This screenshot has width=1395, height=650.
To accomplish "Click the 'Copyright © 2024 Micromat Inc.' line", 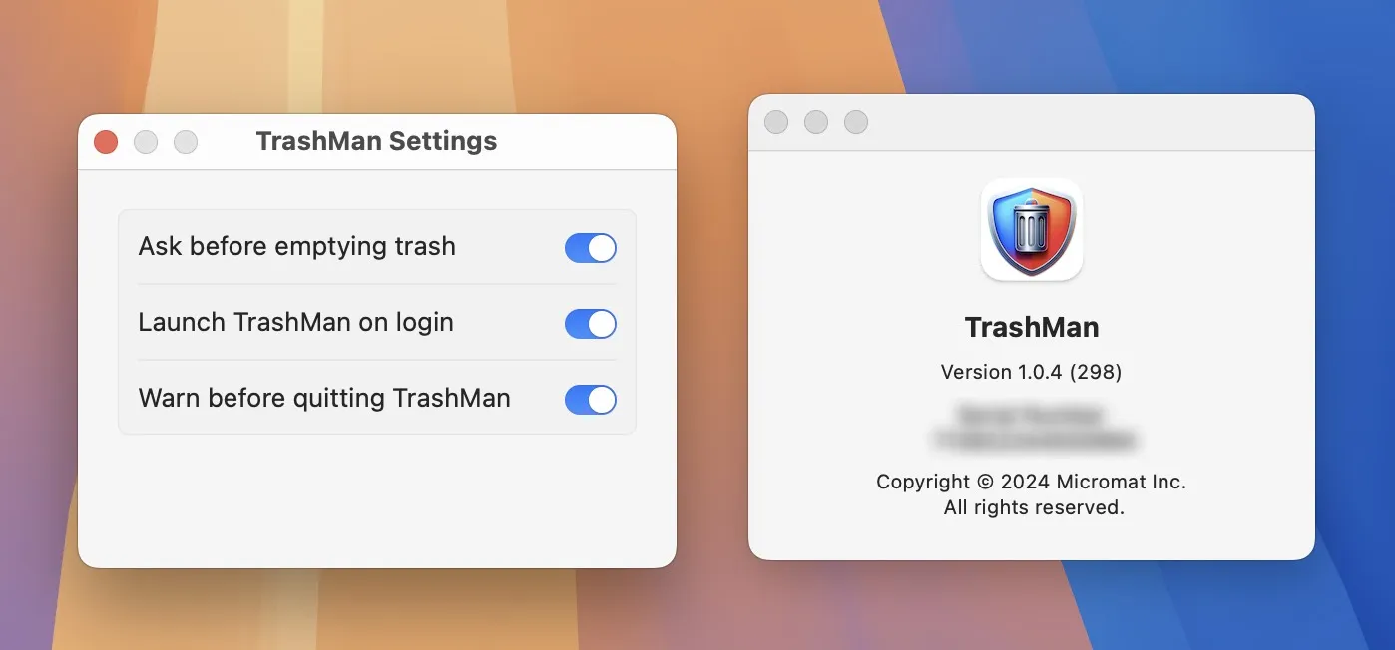I will [x=1032, y=482].
